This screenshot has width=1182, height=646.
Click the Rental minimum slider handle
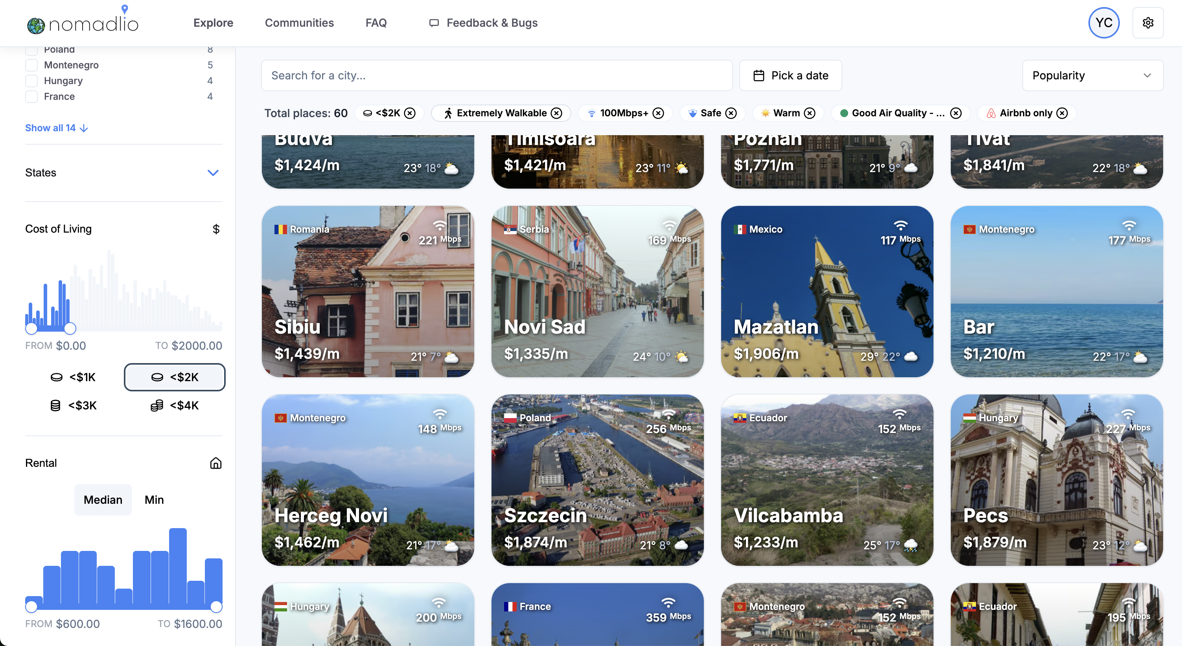pos(31,607)
